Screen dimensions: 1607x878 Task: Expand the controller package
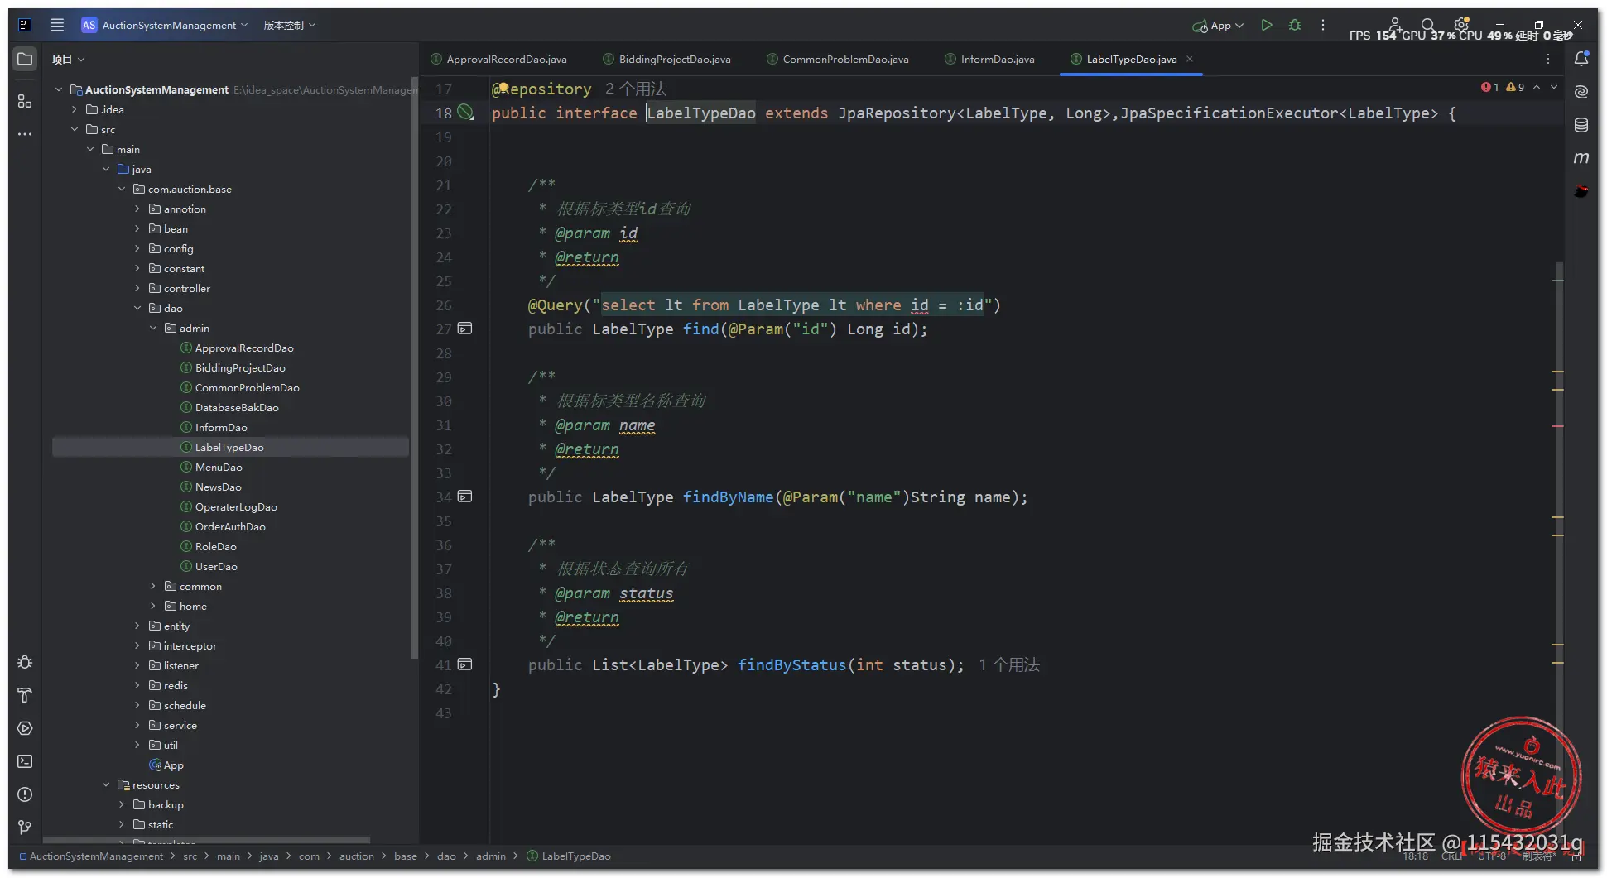pos(137,288)
